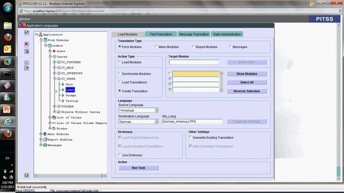Screen dimensions: 344x193
Task: Check the first yellow module row checkbox
Action: pyautogui.click(x=170, y=73)
